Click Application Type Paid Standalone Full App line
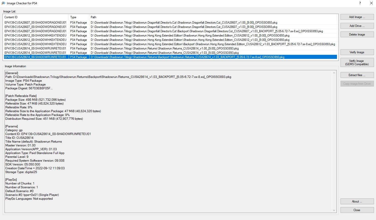This screenshot has height=220, width=376. (x=35, y=153)
